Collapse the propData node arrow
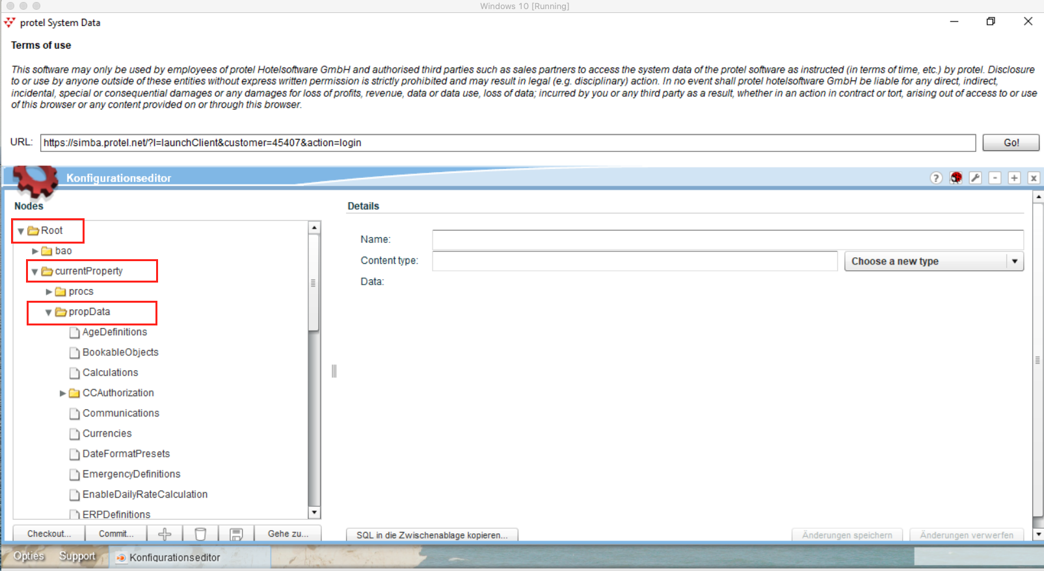 click(48, 312)
